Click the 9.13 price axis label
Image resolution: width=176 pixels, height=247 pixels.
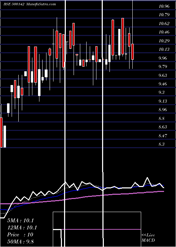click(163, 101)
